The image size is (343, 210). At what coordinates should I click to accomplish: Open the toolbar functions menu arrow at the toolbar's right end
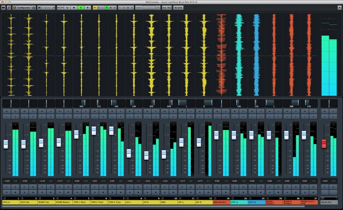pos(340,8)
